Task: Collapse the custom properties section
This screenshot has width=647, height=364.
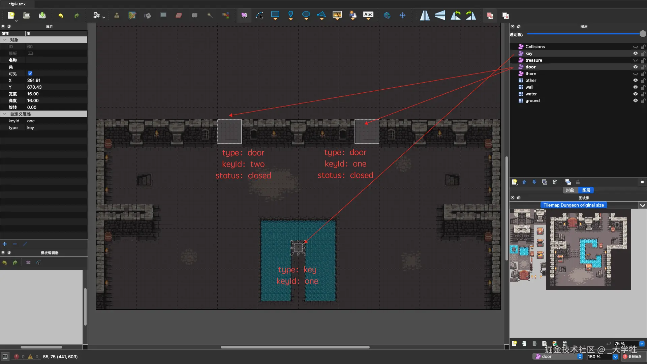Action: tap(5, 114)
